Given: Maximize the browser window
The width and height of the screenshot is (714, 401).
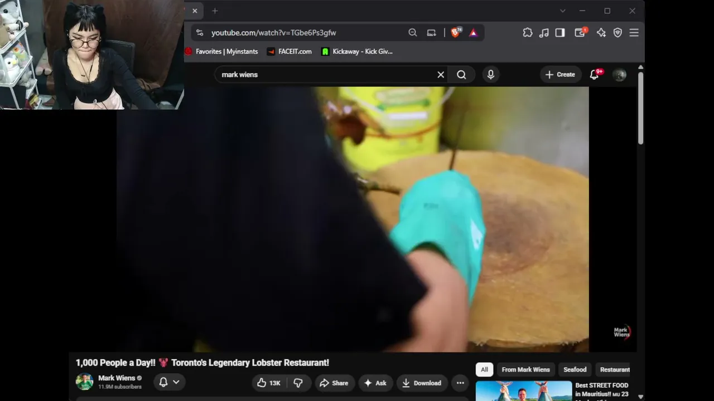Looking at the screenshot, I should pos(607,11).
